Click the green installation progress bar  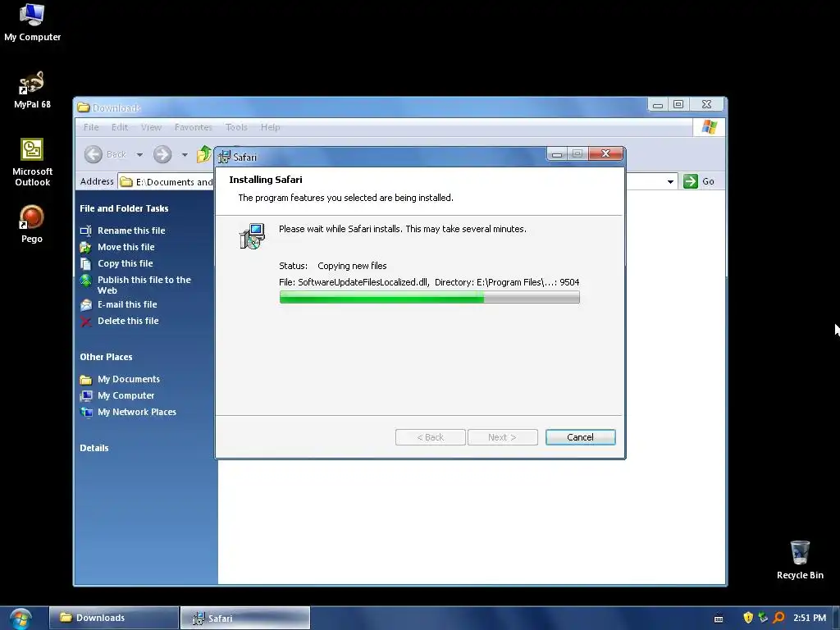coord(430,297)
